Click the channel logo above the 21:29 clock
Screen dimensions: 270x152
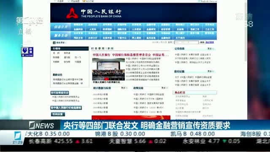(x=18, y=136)
